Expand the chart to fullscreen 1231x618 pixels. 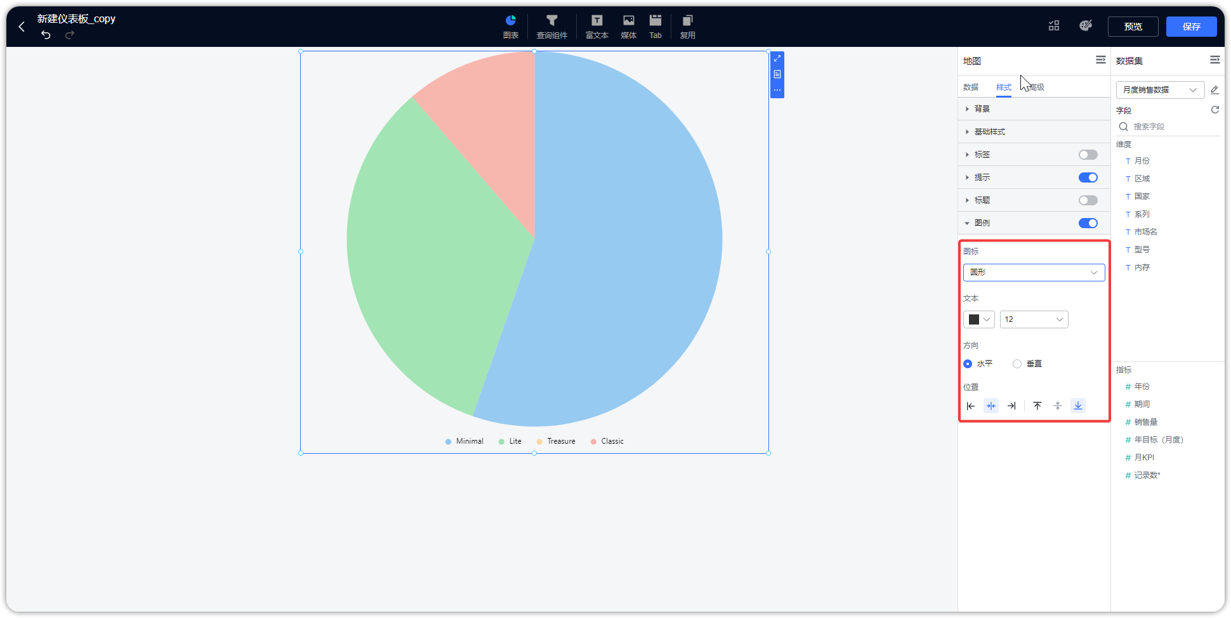(x=777, y=59)
